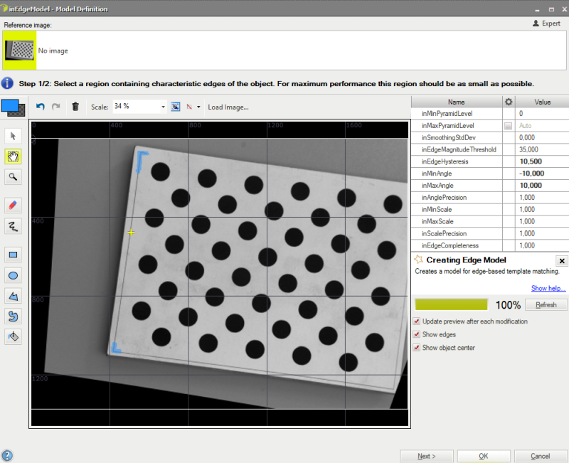Image resolution: width=569 pixels, height=463 pixels.
Task: Select the polygon region tool
Action: 13,296
